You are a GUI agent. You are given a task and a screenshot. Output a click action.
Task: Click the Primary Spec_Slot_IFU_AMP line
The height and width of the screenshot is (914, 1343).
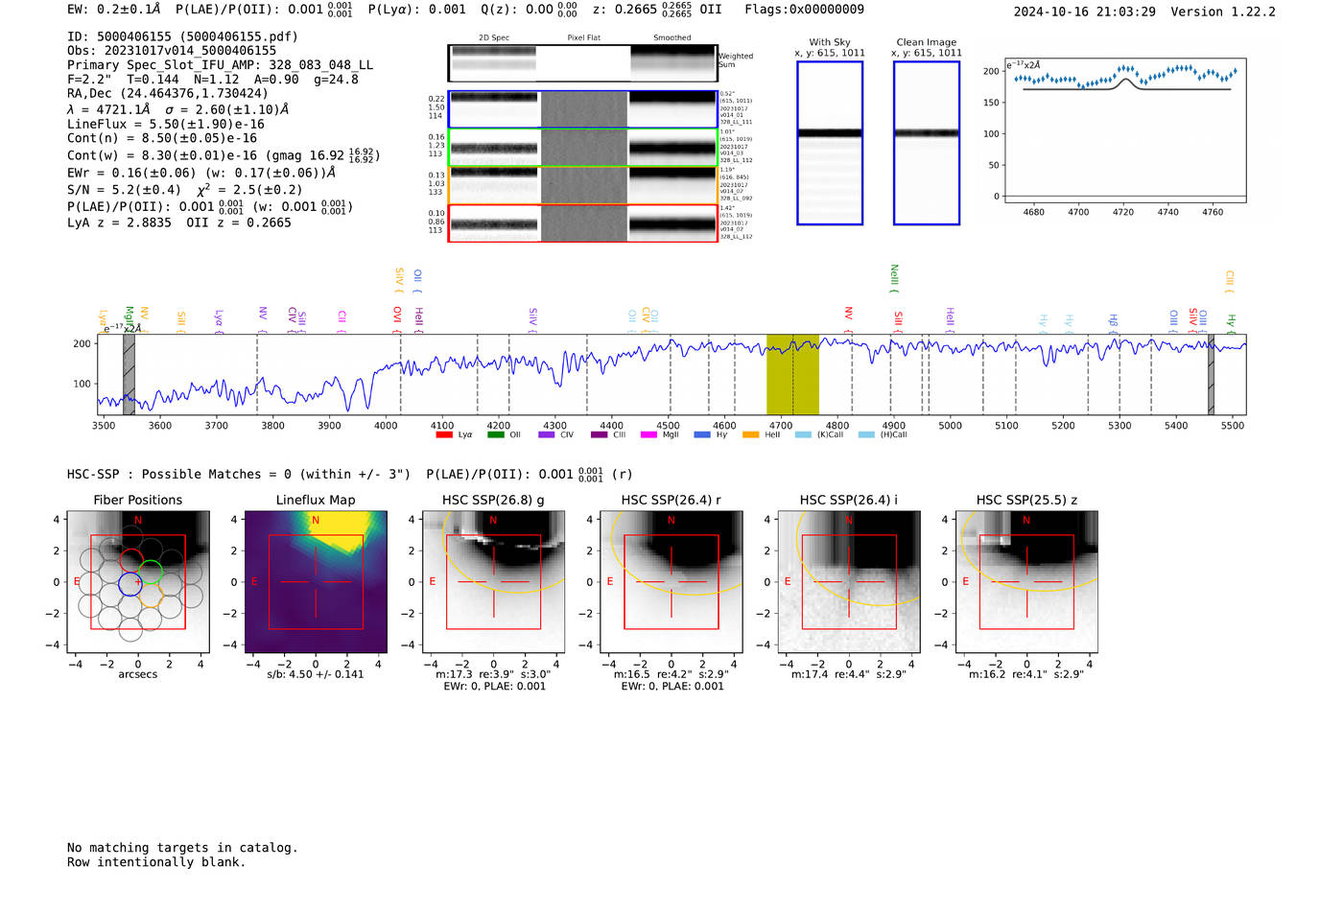220,65
